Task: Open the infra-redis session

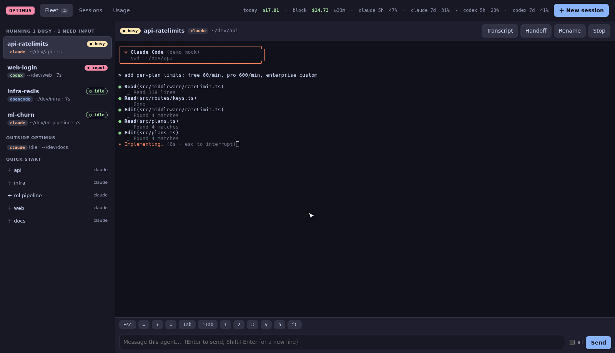Action: [57, 95]
